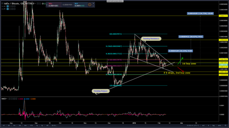This screenshot has width=229, height=128.
Task: Click the Fibonacci 0.382 level label
Action: pos(114,54)
